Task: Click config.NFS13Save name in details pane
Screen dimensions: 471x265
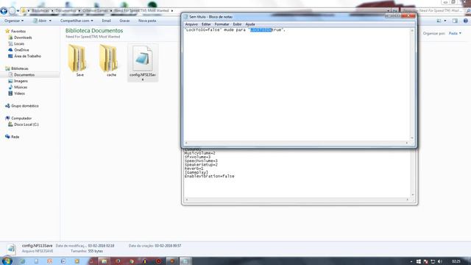Action: (x=37, y=246)
